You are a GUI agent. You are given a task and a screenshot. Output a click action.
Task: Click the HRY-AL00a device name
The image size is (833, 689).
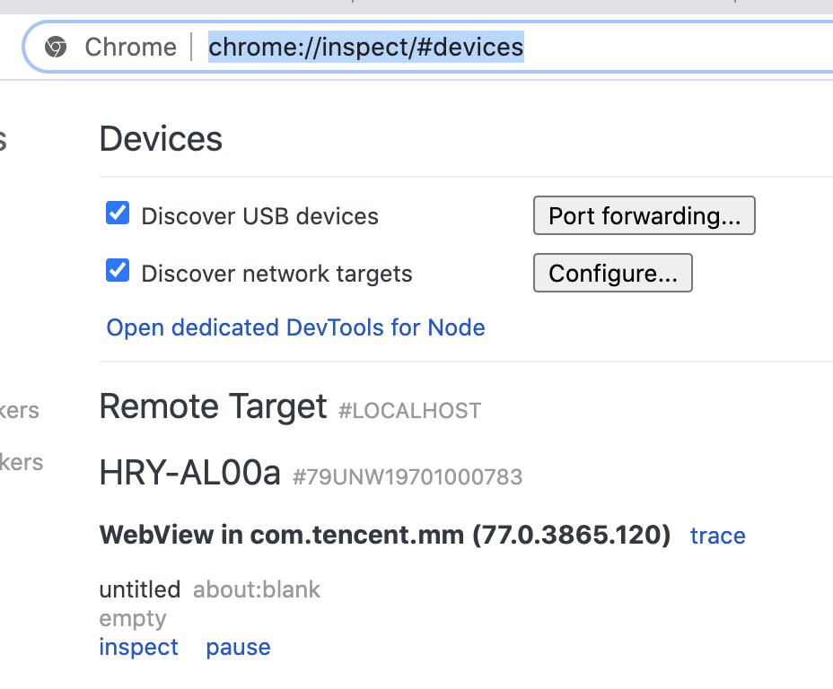pos(189,473)
